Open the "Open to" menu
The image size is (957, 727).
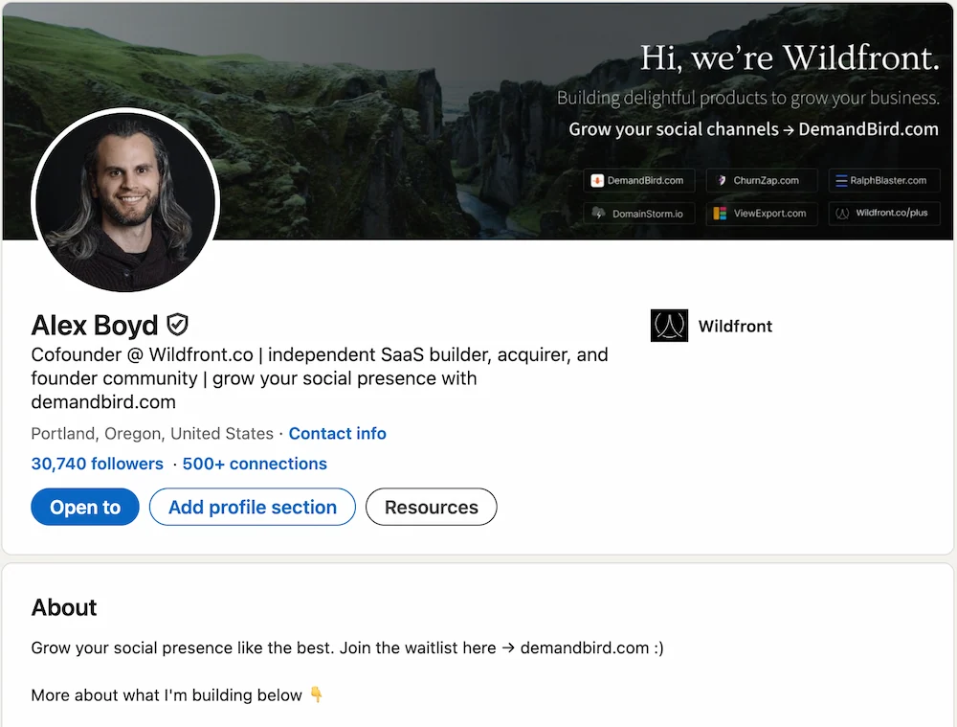pos(84,507)
